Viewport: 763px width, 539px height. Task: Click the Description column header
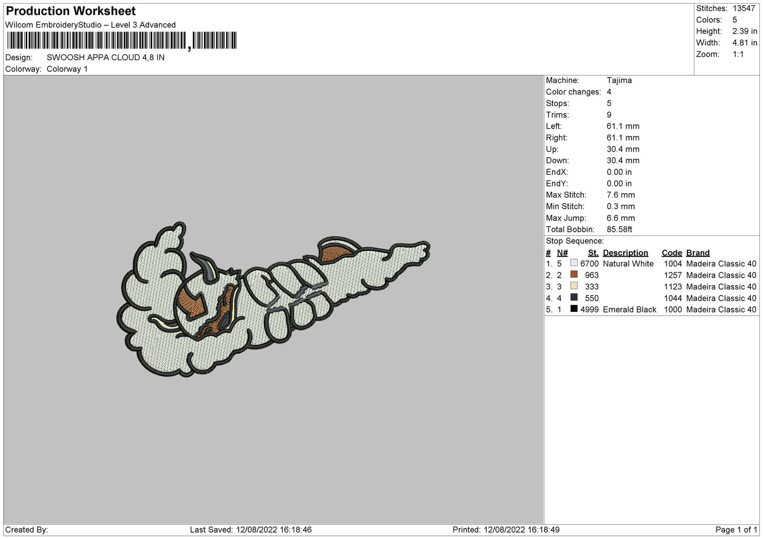click(x=625, y=253)
